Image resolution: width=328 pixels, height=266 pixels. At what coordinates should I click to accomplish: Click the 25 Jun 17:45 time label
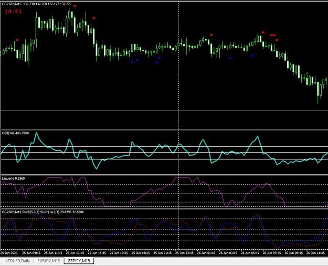(x=119, y=253)
